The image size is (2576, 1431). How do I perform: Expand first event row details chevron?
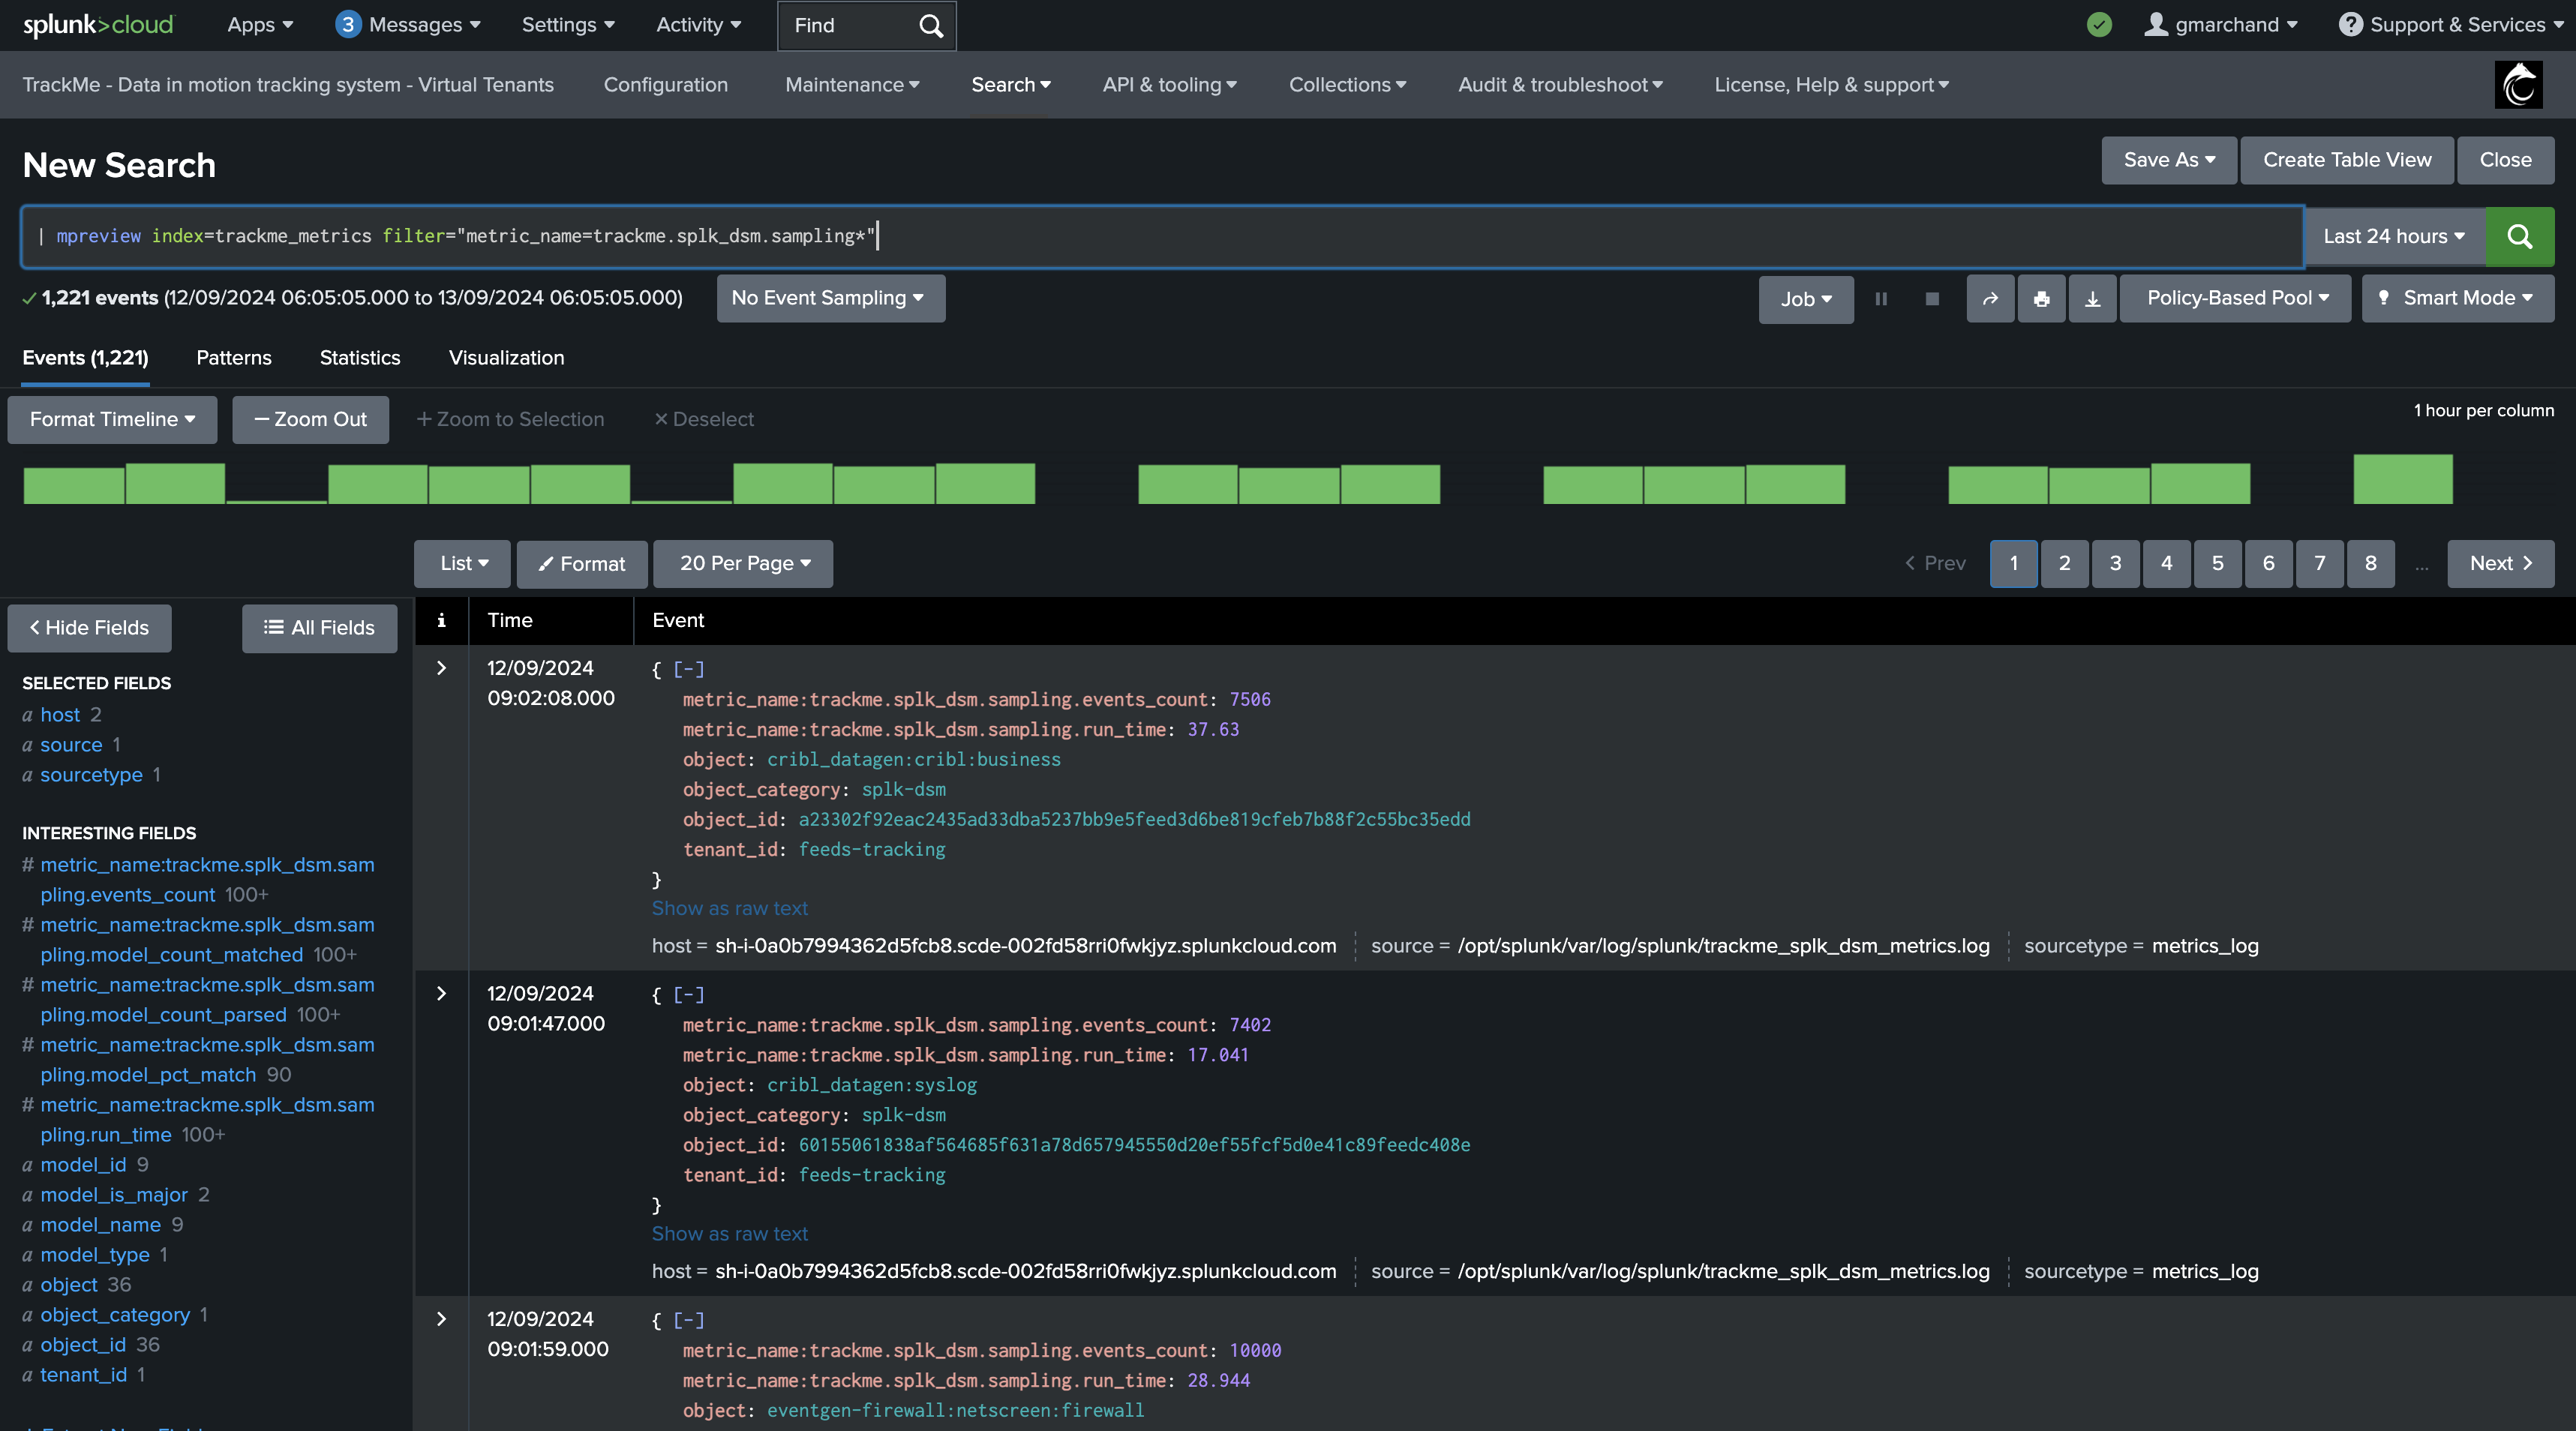441,668
